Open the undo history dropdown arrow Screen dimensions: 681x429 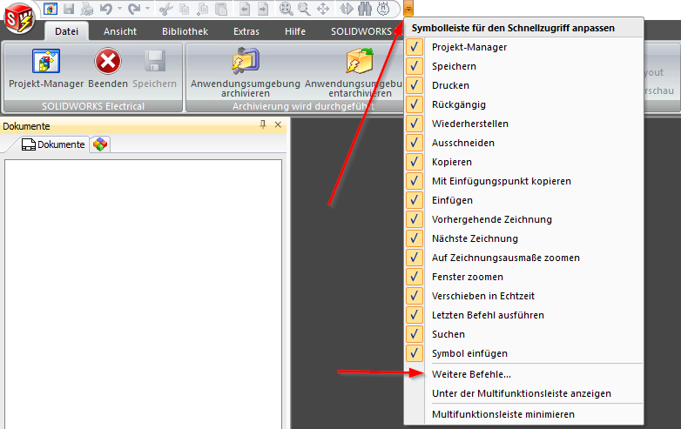point(119,9)
